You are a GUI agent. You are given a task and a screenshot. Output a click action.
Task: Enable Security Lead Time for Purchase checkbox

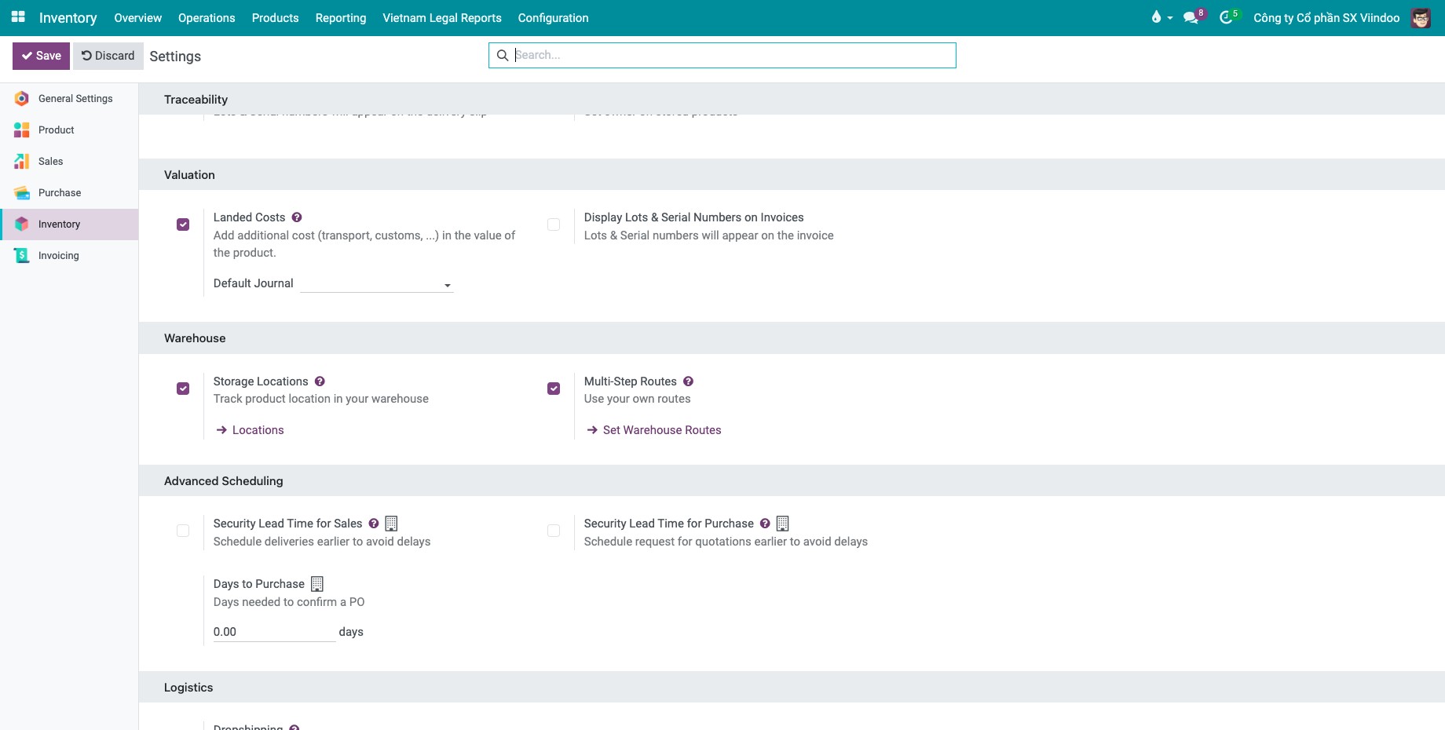tap(554, 531)
